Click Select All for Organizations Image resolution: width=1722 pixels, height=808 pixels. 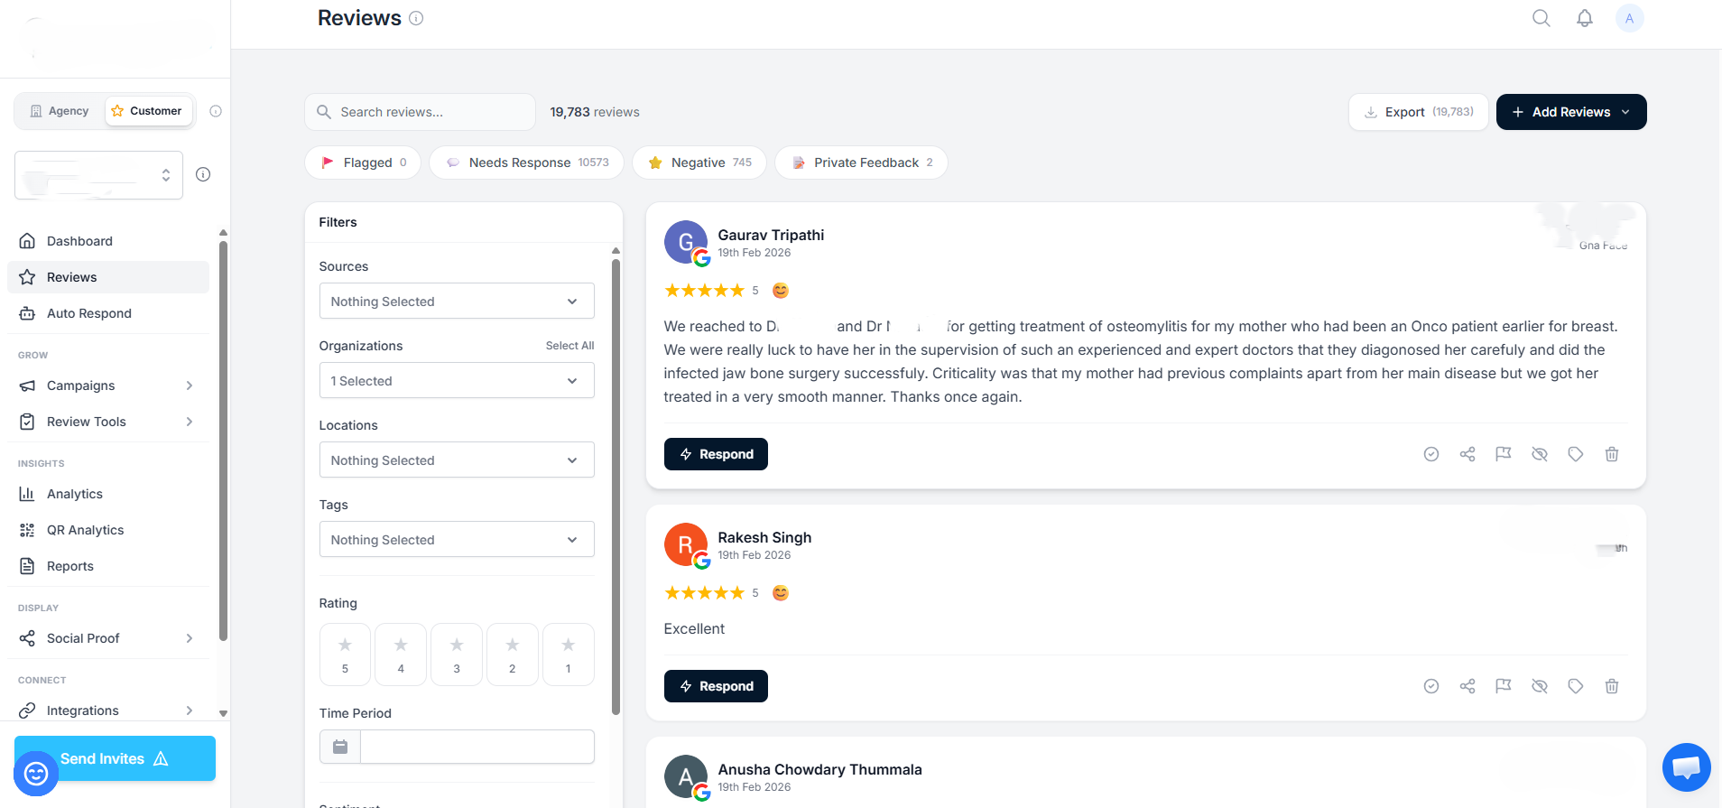569,346
